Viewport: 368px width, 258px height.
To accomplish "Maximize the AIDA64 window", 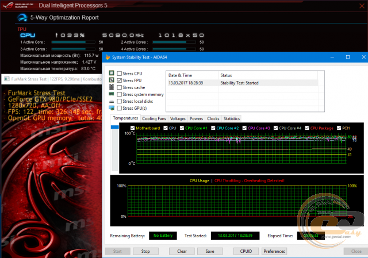I will [x=348, y=57].
